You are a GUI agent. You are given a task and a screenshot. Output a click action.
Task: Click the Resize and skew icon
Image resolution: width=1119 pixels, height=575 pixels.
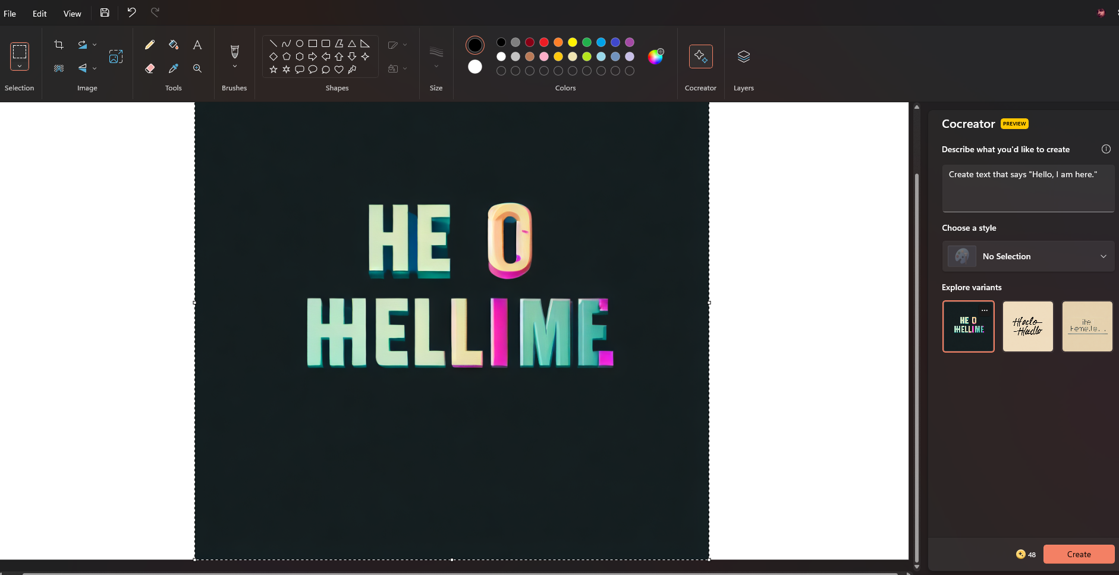(116, 56)
